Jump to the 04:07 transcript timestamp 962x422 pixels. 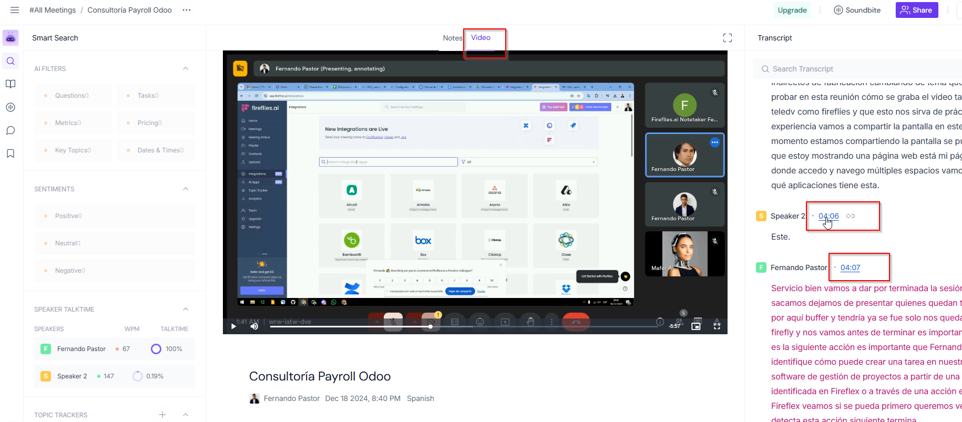(850, 267)
